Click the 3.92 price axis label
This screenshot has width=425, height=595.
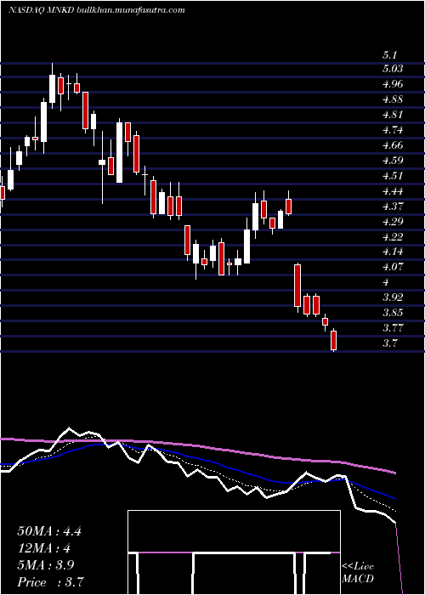393,297
